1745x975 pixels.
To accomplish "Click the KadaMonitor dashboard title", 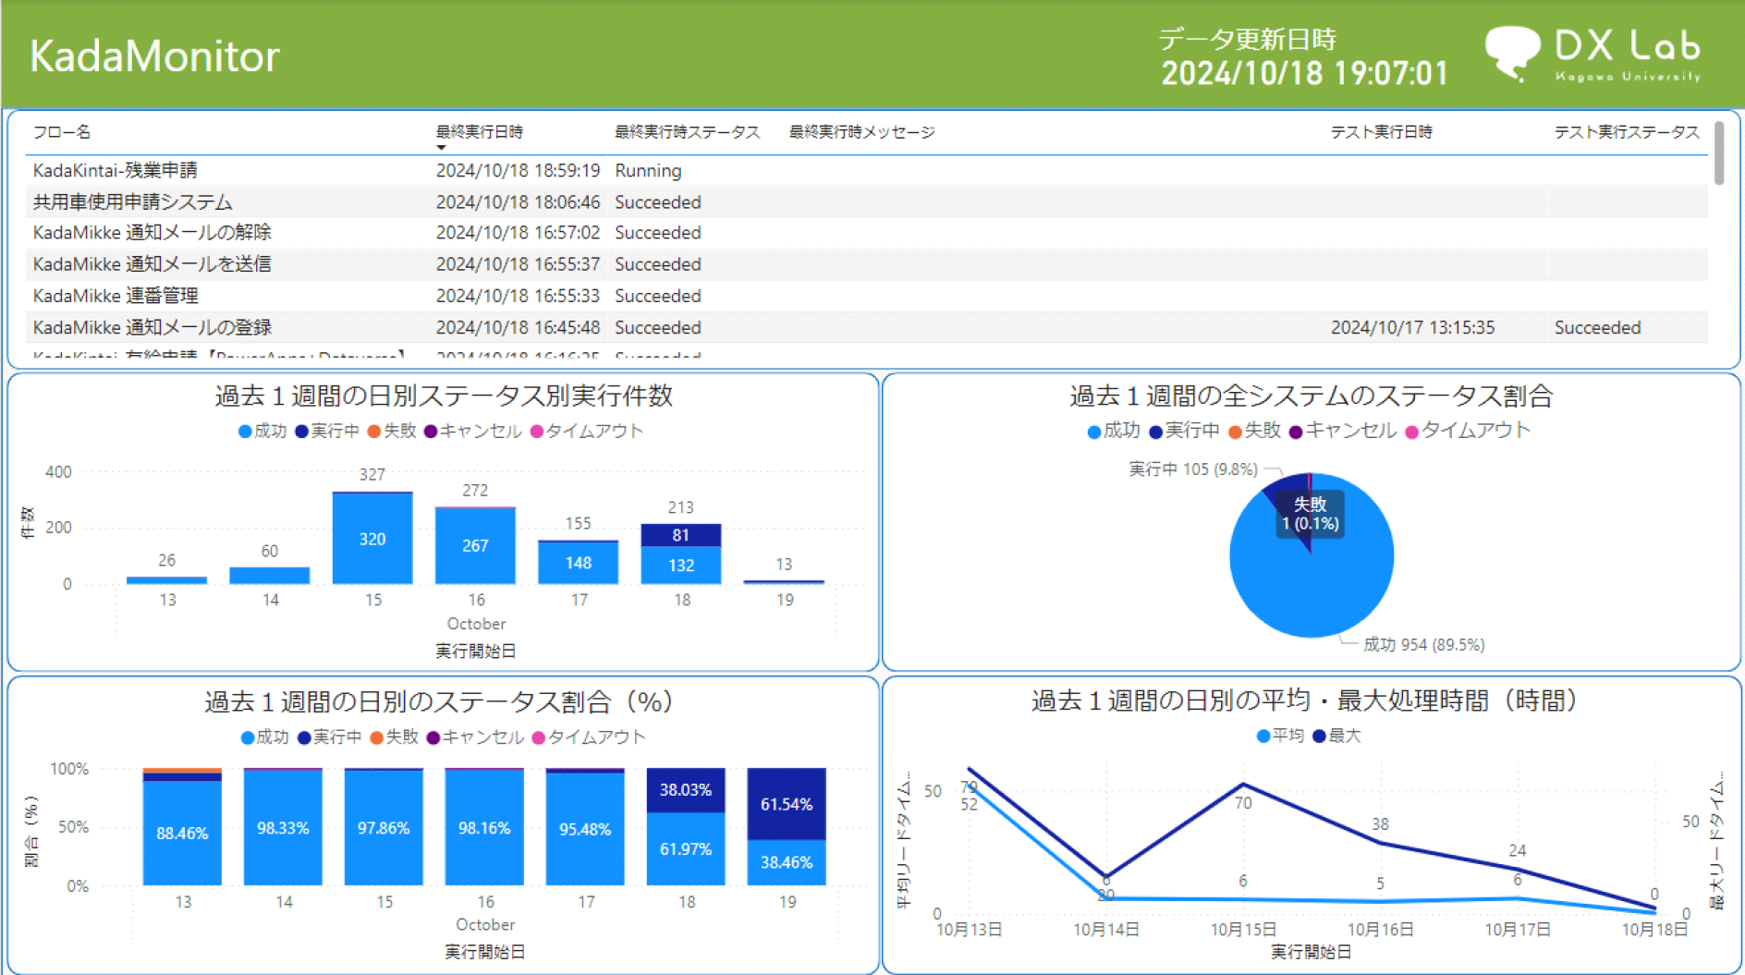I will click(x=154, y=56).
